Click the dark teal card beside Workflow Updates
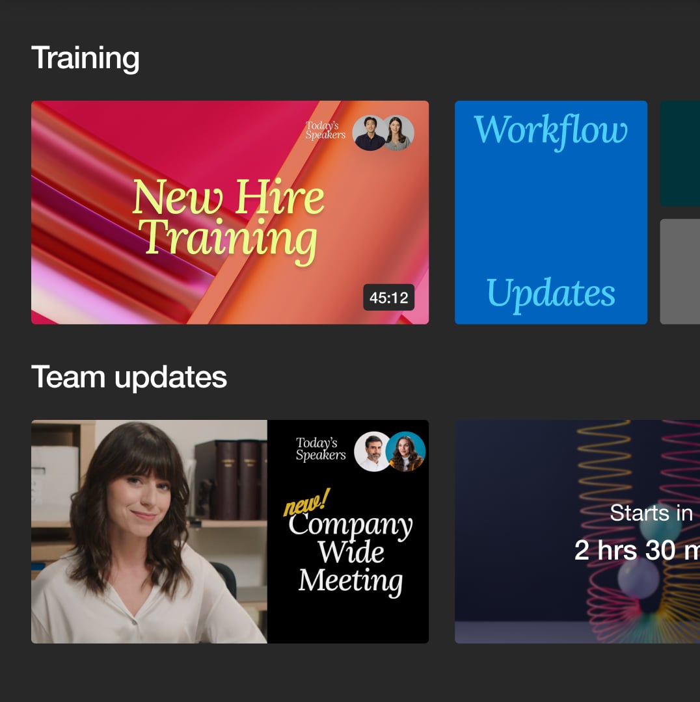700x702 pixels. (680, 153)
